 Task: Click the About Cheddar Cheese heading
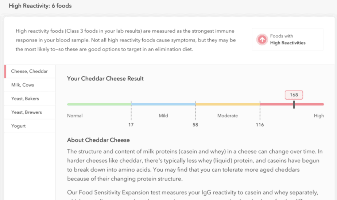[98, 140]
